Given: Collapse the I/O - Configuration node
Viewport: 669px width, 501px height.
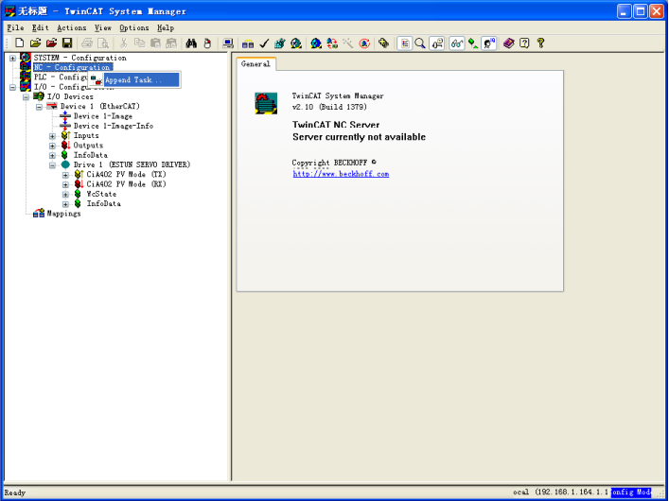Looking at the screenshot, I should [x=13, y=87].
